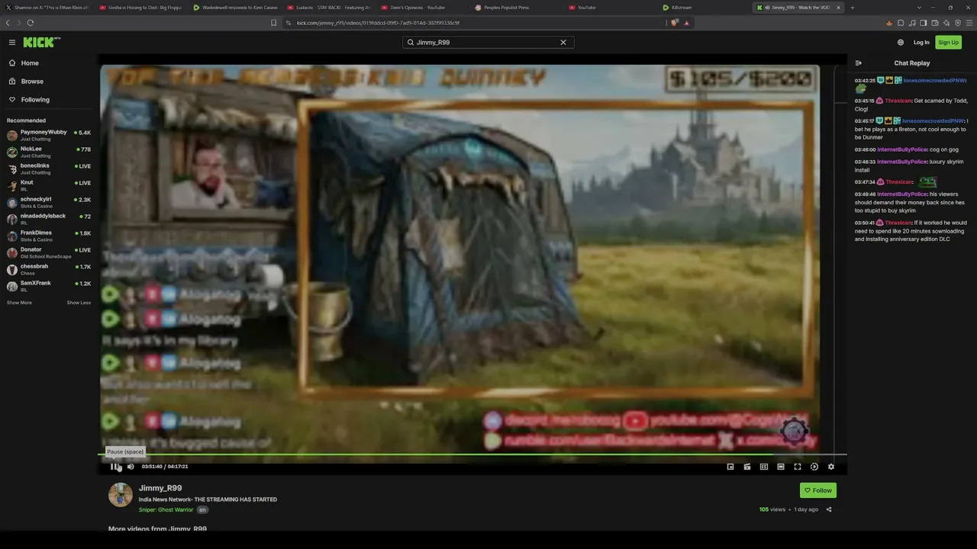Navigate forward in browser

click(18, 23)
